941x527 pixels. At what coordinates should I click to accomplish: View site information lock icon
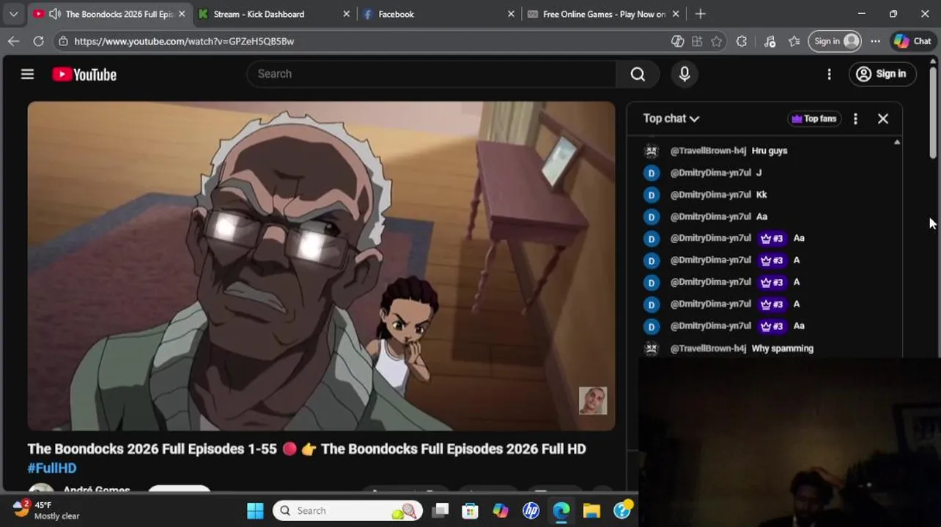coord(64,41)
